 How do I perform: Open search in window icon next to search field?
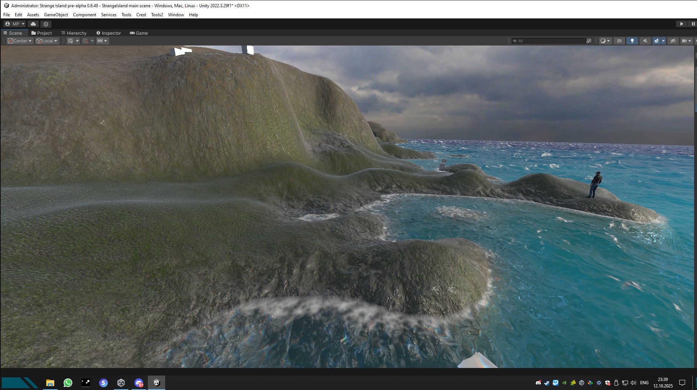click(x=589, y=41)
